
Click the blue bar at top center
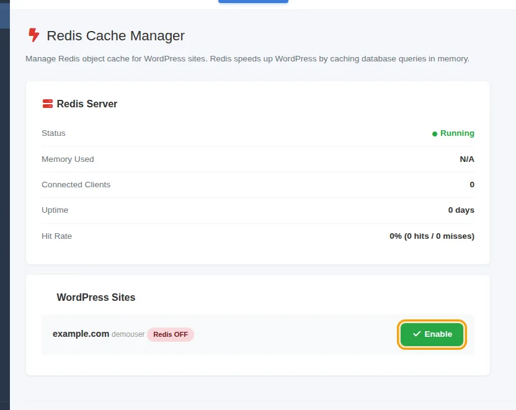point(253,1)
